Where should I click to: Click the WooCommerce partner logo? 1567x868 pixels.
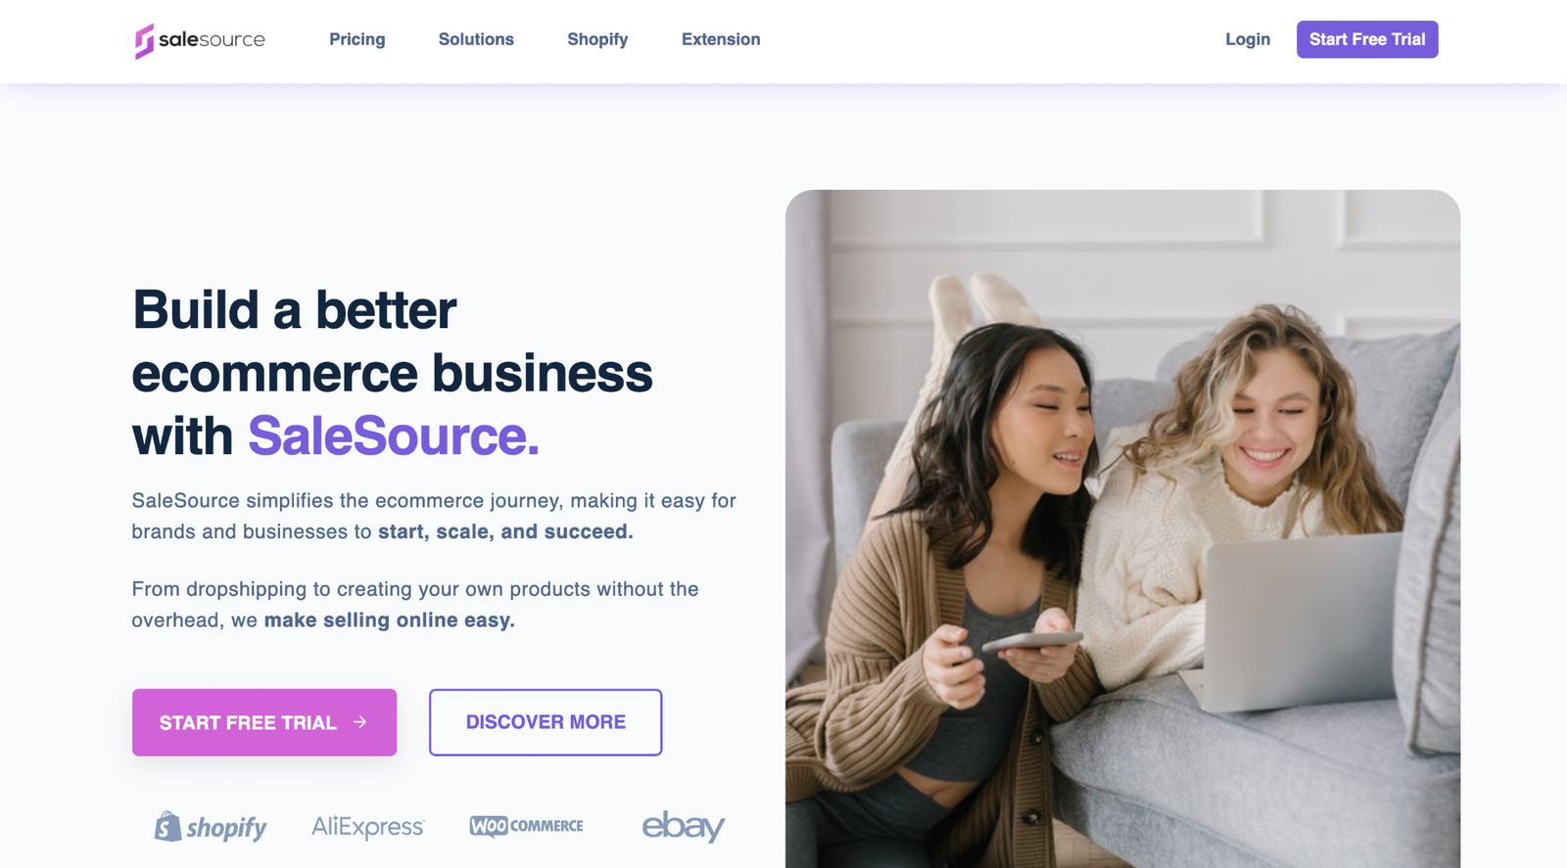coord(526,826)
